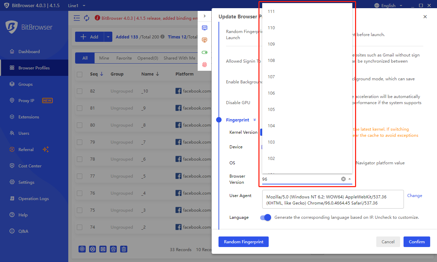Tick the select-all checkbox in table header
This screenshot has height=262, width=437.
click(80, 74)
